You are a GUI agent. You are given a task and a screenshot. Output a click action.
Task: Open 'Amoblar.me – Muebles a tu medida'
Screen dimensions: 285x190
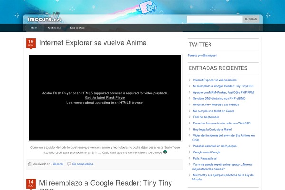216,104
